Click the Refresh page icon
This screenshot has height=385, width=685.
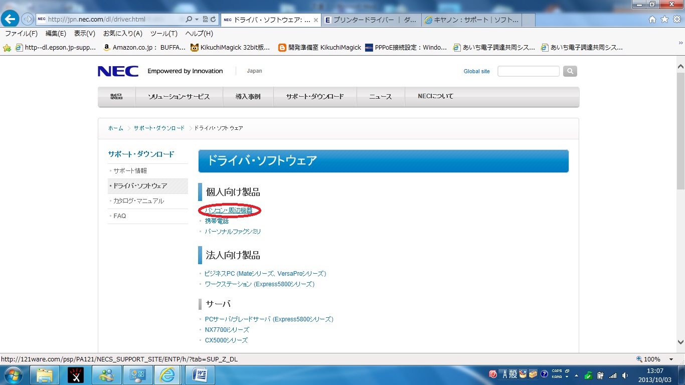point(213,19)
